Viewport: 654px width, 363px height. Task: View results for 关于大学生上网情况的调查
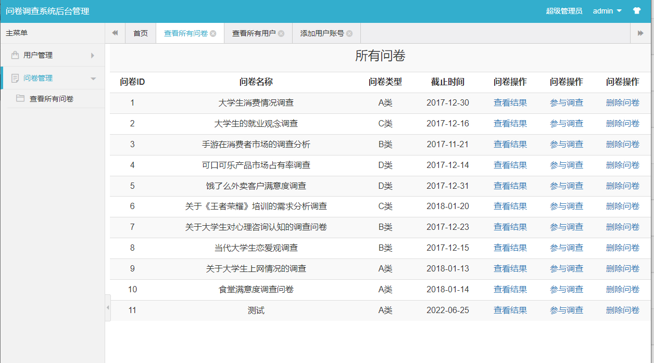[510, 269]
